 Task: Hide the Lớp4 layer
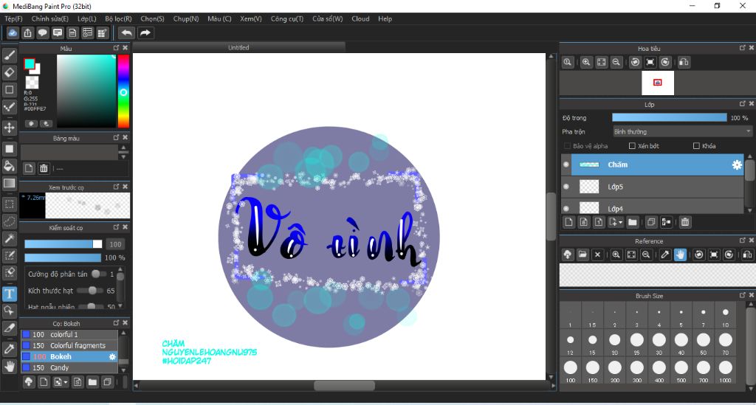pyautogui.click(x=566, y=209)
